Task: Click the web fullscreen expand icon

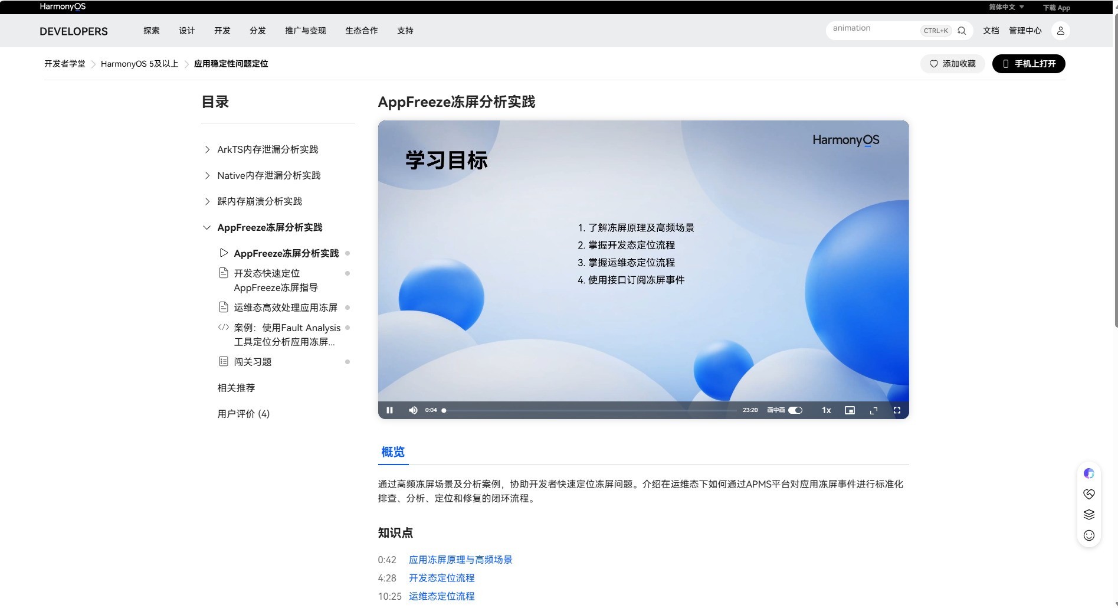Action: pyautogui.click(x=874, y=410)
